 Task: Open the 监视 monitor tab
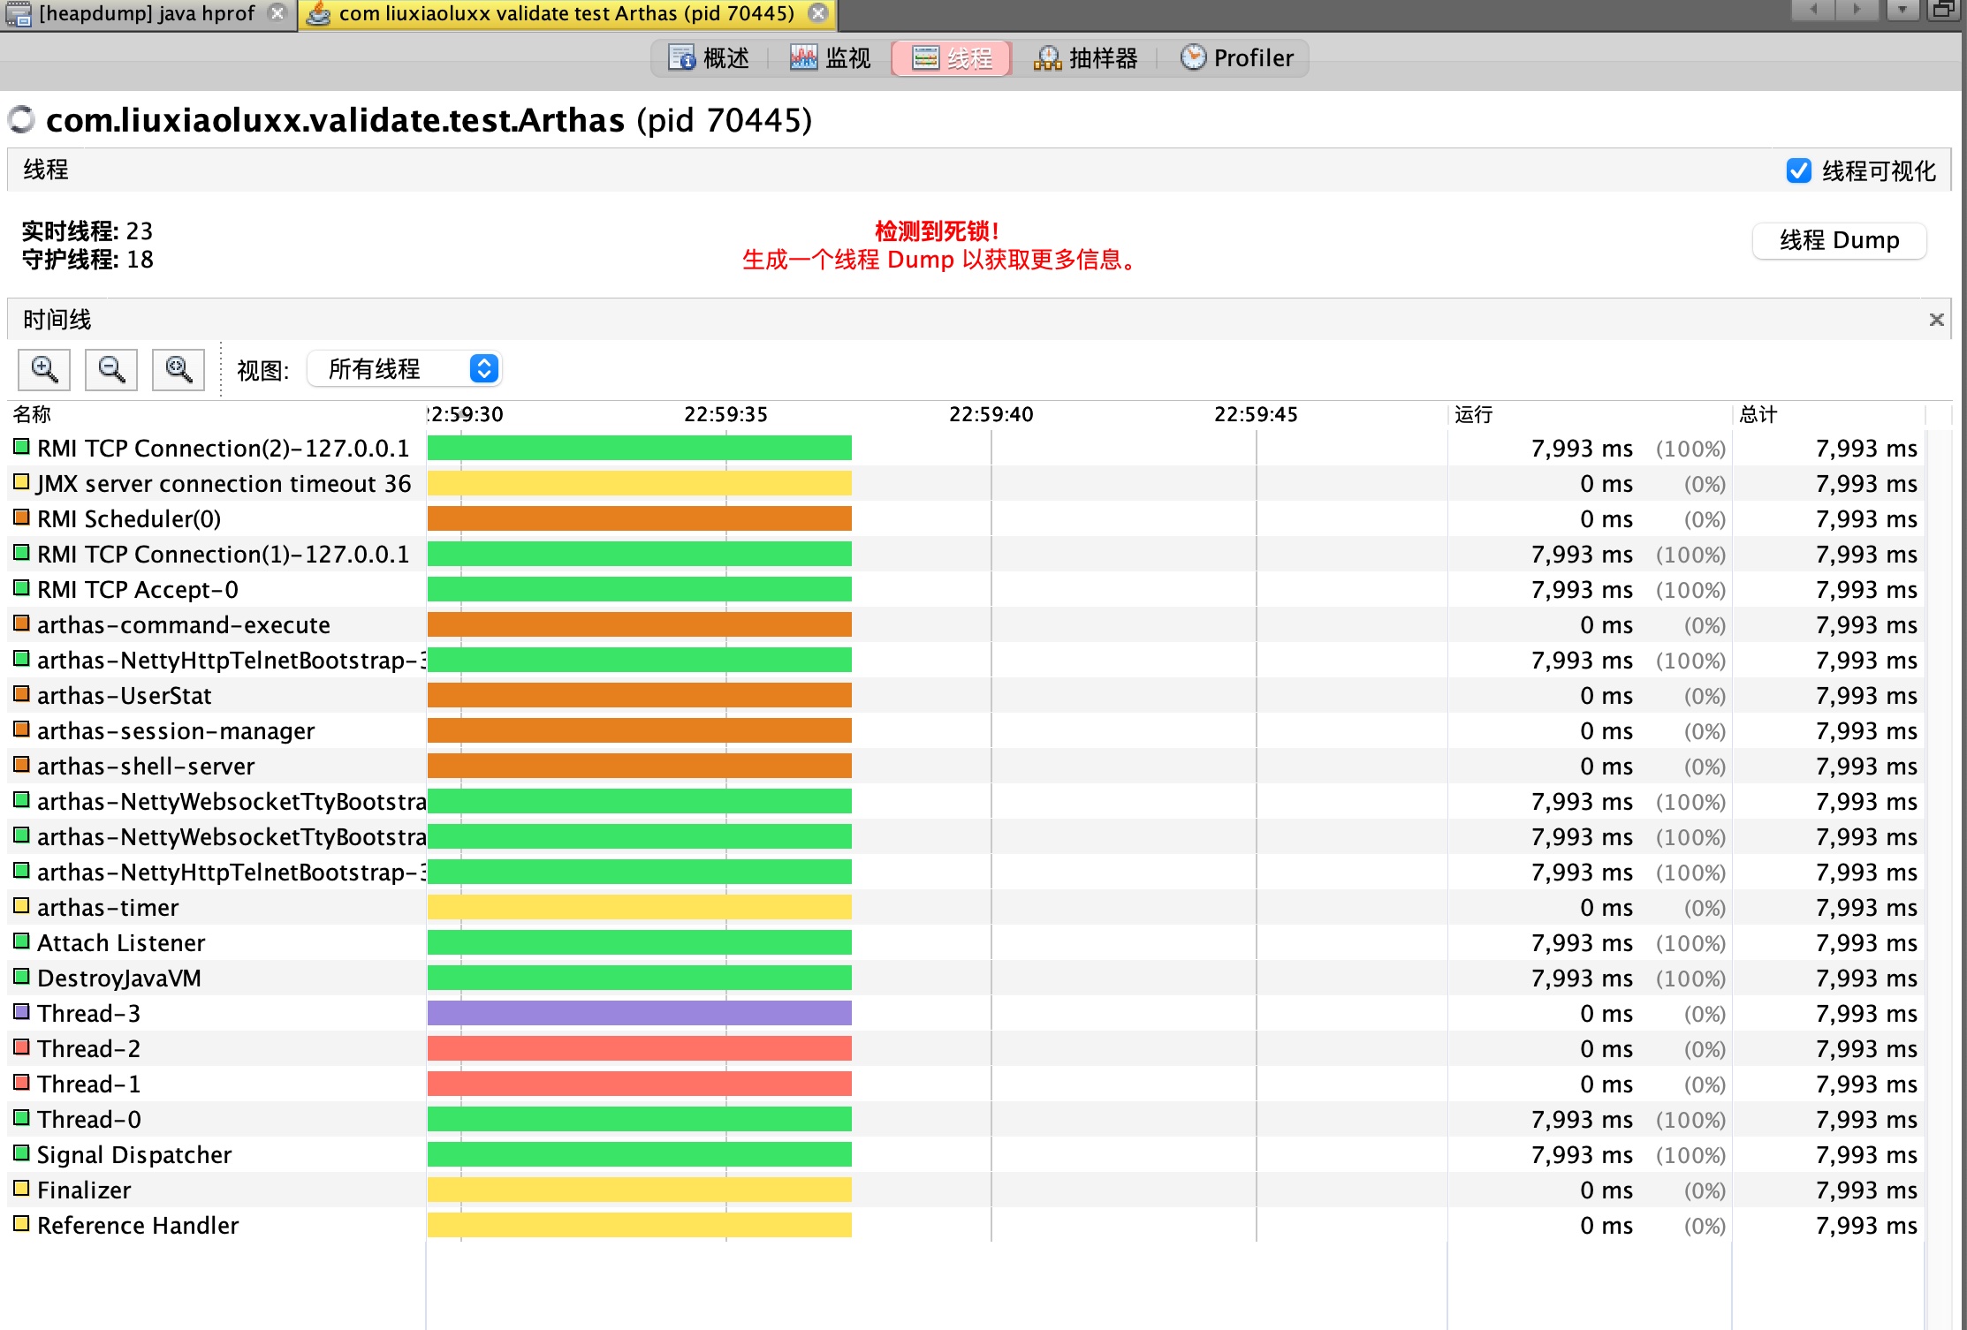coord(831,58)
